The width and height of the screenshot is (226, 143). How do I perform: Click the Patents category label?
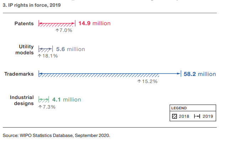24,24
